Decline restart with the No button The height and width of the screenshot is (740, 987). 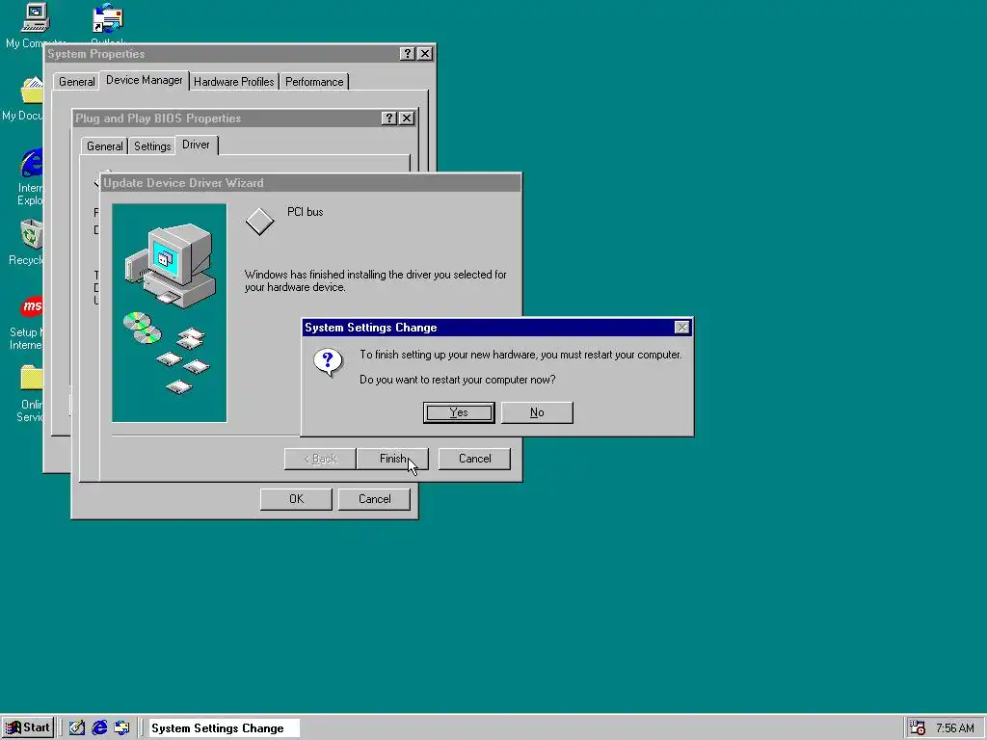point(537,412)
